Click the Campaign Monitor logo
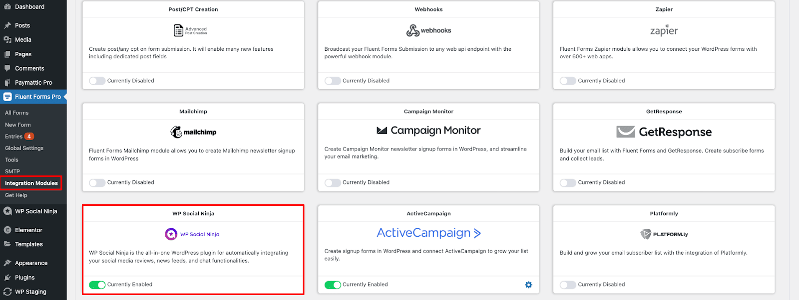The image size is (799, 300). tap(428, 131)
